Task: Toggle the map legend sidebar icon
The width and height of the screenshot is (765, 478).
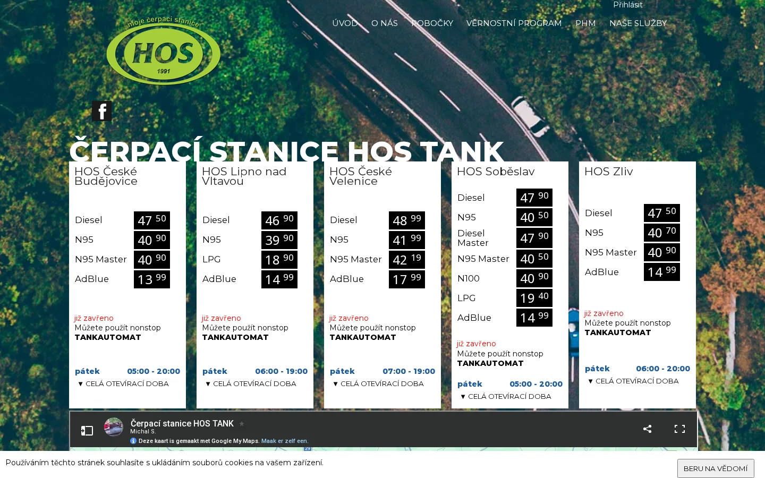Action: [x=87, y=430]
